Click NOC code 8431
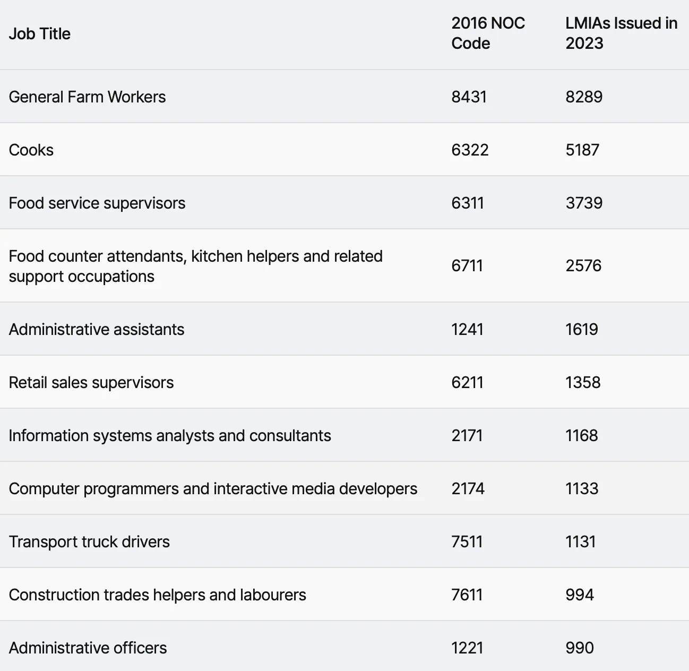Screen dimensions: 689x671 [x=469, y=97]
